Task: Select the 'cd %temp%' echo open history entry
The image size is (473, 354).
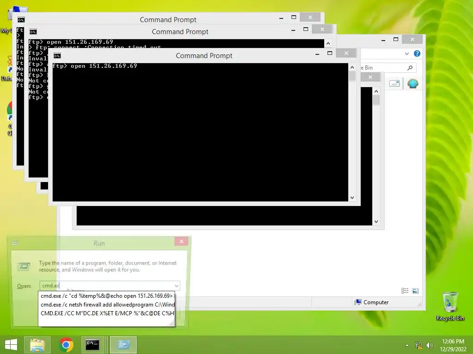Action: click(107, 296)
